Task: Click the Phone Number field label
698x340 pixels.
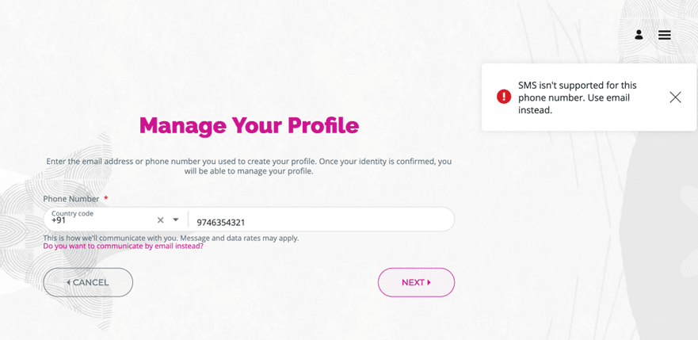Action: click(x=71, y=199)
